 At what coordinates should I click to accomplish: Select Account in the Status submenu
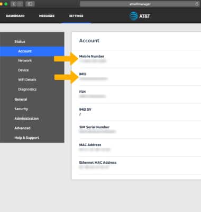click(32, 51)
